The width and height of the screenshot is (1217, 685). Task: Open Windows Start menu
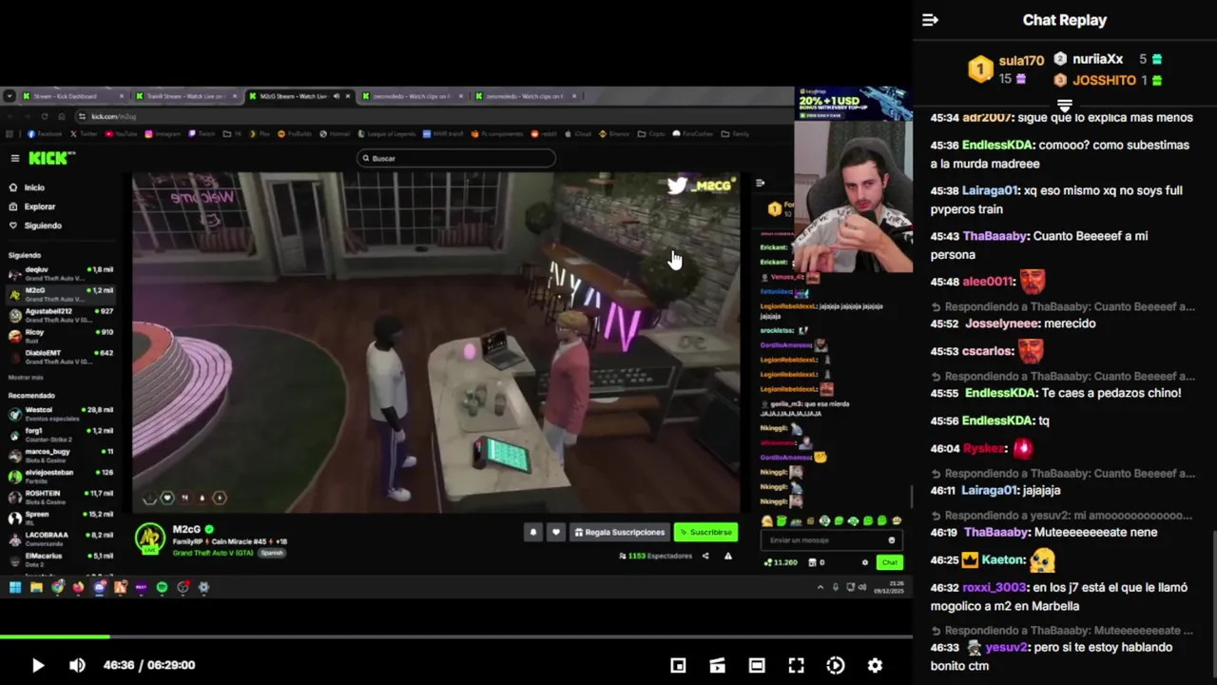click(15, 587)
